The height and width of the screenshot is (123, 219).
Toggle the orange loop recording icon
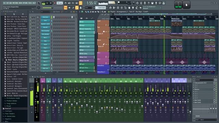(x=81, y=3)
